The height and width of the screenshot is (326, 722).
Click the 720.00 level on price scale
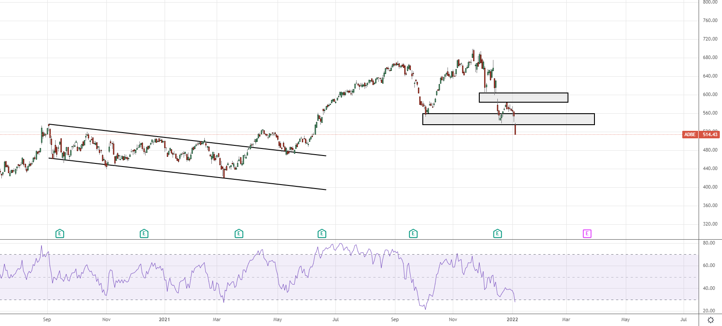[x=710, y=39]
